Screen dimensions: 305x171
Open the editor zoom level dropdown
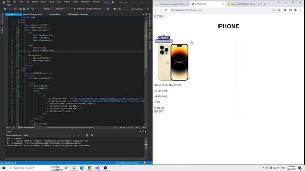10,128
